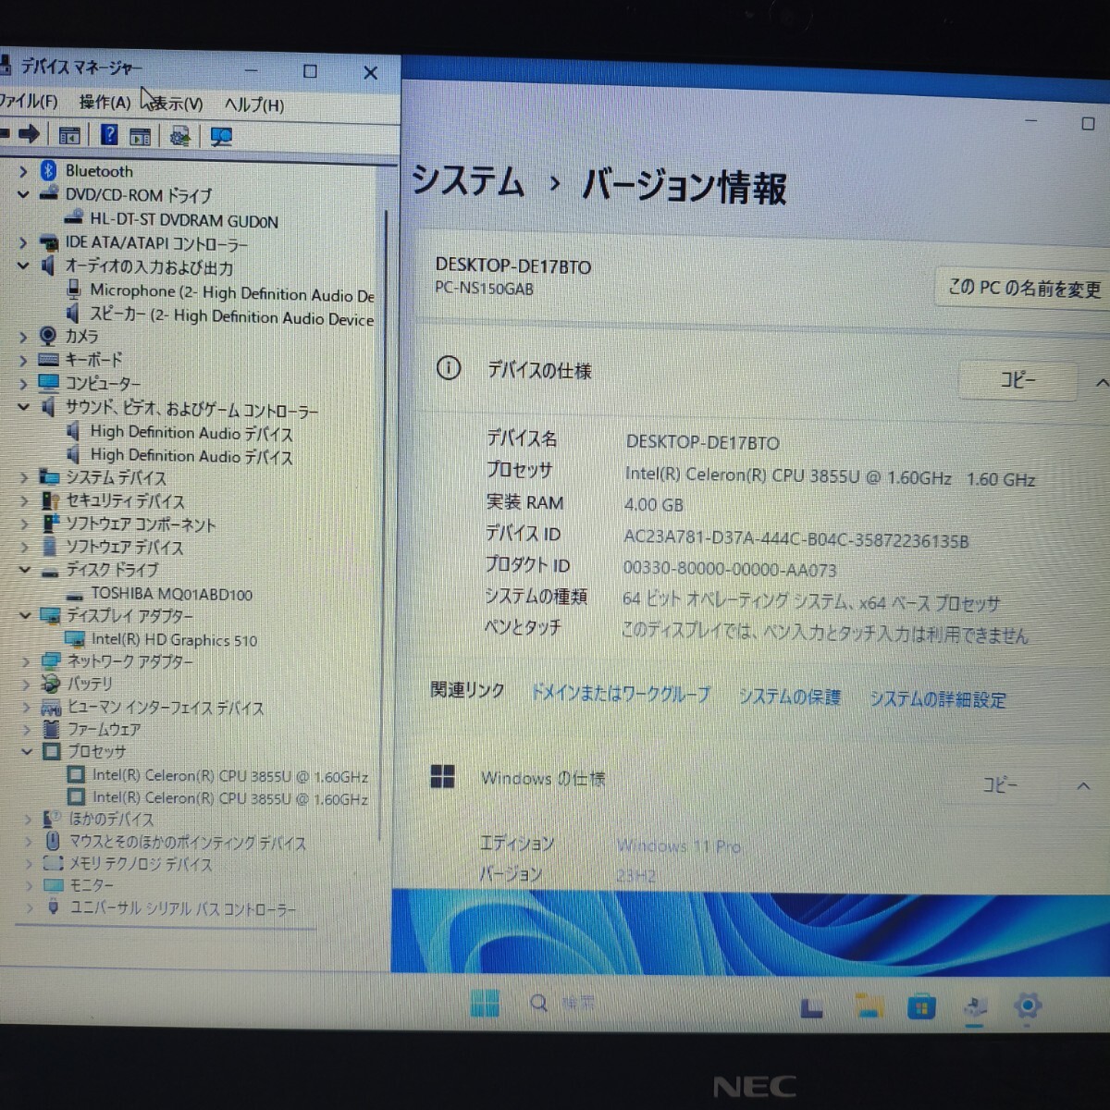The height and width of the screenshot is (1110, 1110).
Task: Open Task View from the taskbar
Action: 811,1007
